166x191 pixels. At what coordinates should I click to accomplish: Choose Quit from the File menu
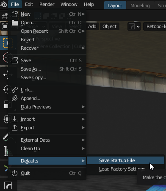47,173
